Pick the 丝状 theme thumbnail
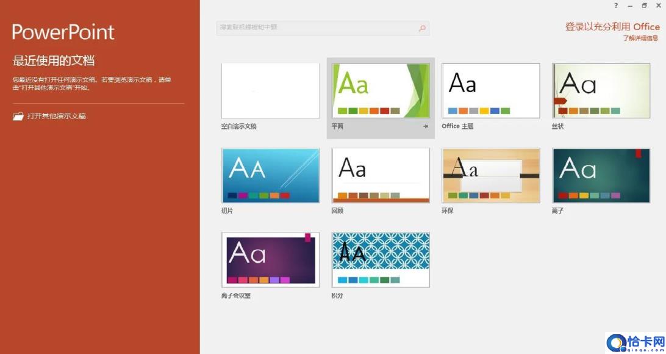 [601, 91]
